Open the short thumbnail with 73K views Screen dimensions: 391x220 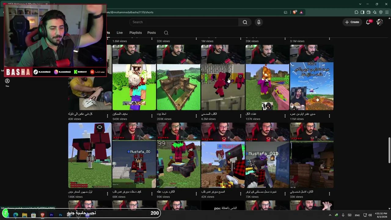[267, 155]
